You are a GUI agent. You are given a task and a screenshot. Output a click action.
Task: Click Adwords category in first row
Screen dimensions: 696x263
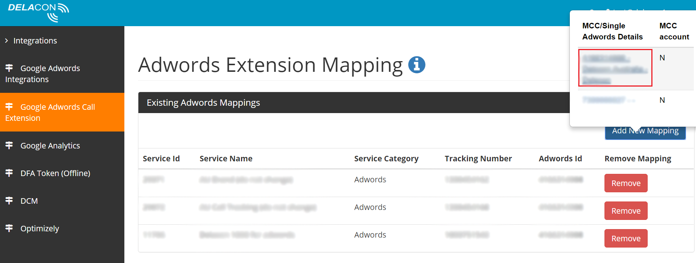(370, 179)
